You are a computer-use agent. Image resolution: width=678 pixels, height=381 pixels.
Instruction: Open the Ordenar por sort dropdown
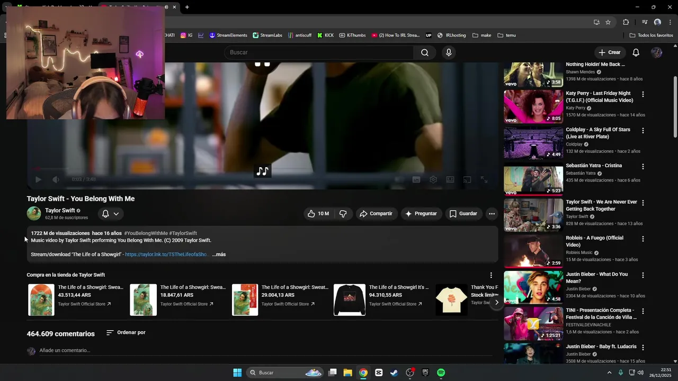[126, 332]
